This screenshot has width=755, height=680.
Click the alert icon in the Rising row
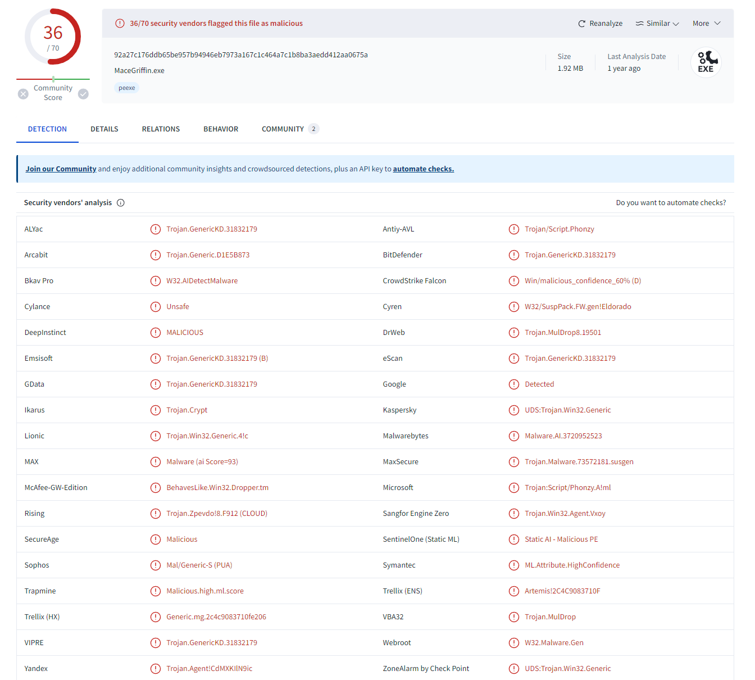coord(156,514)
